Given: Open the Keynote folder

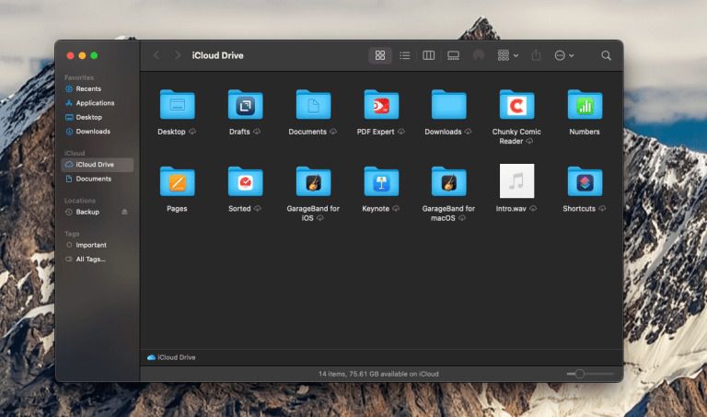Looking at the screenshot, I should pos(381,182).
